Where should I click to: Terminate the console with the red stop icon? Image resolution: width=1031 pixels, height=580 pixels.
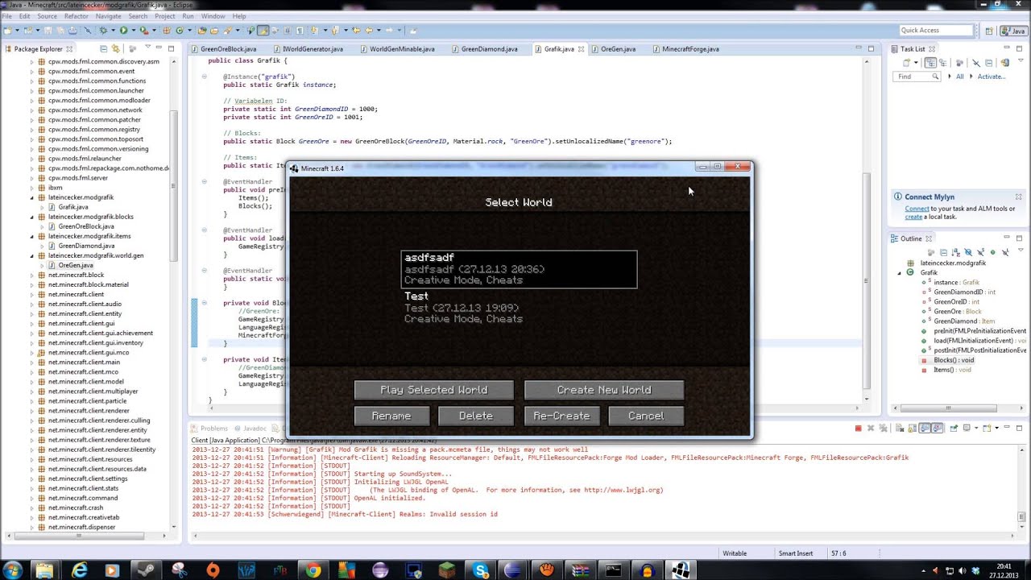pos(859,429)
